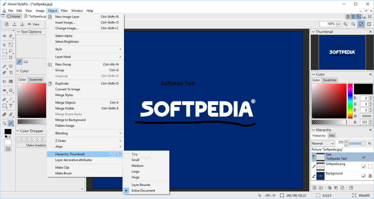374x199 pixels.
Task: Toggle lock icon of Background layer
Action: point(370,176)
